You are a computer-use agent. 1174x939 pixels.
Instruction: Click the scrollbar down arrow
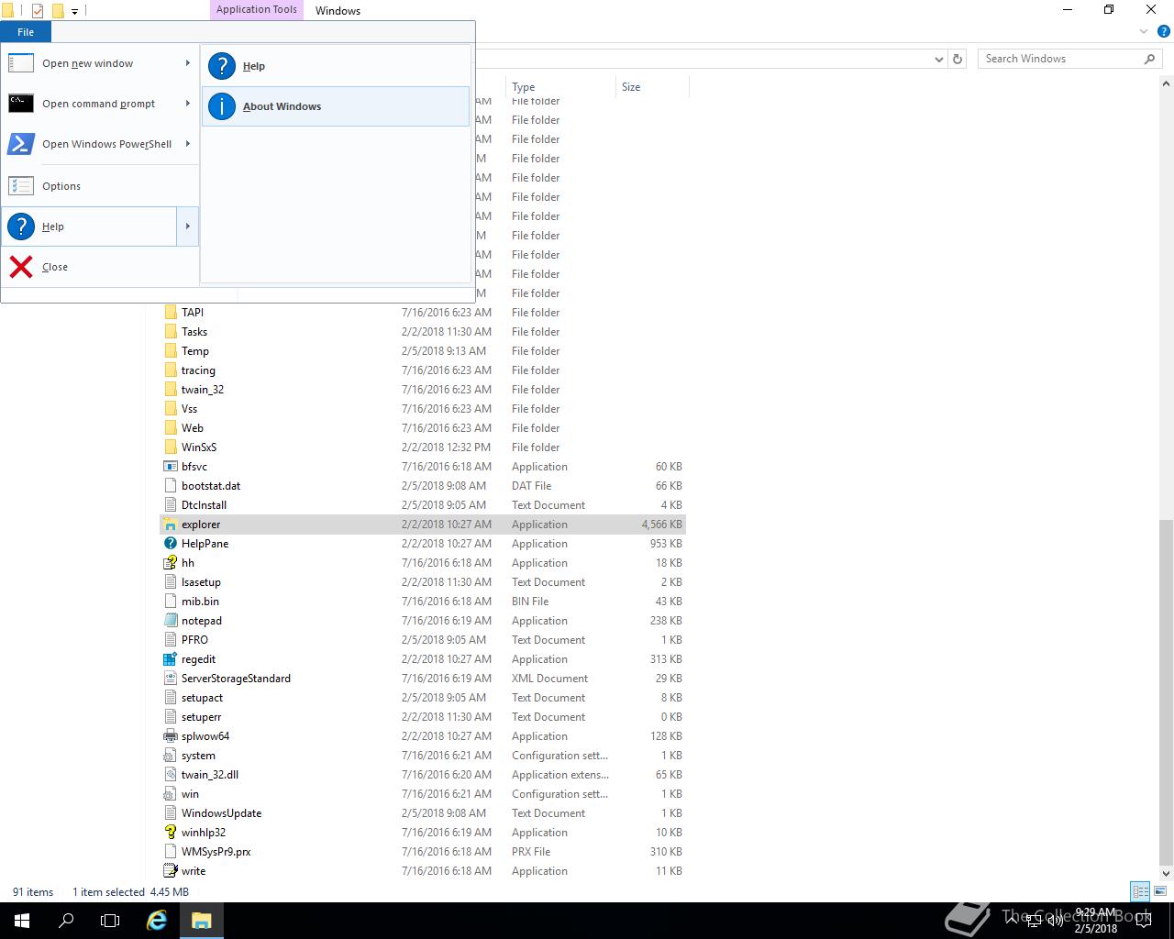pyautogui.click(x=1167, y=873)
